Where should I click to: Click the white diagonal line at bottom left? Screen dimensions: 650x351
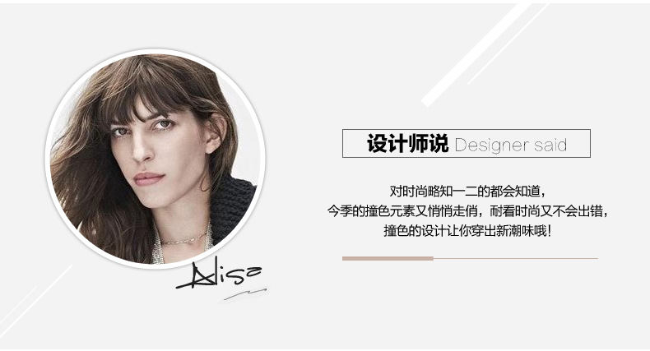tap(36, 301)
